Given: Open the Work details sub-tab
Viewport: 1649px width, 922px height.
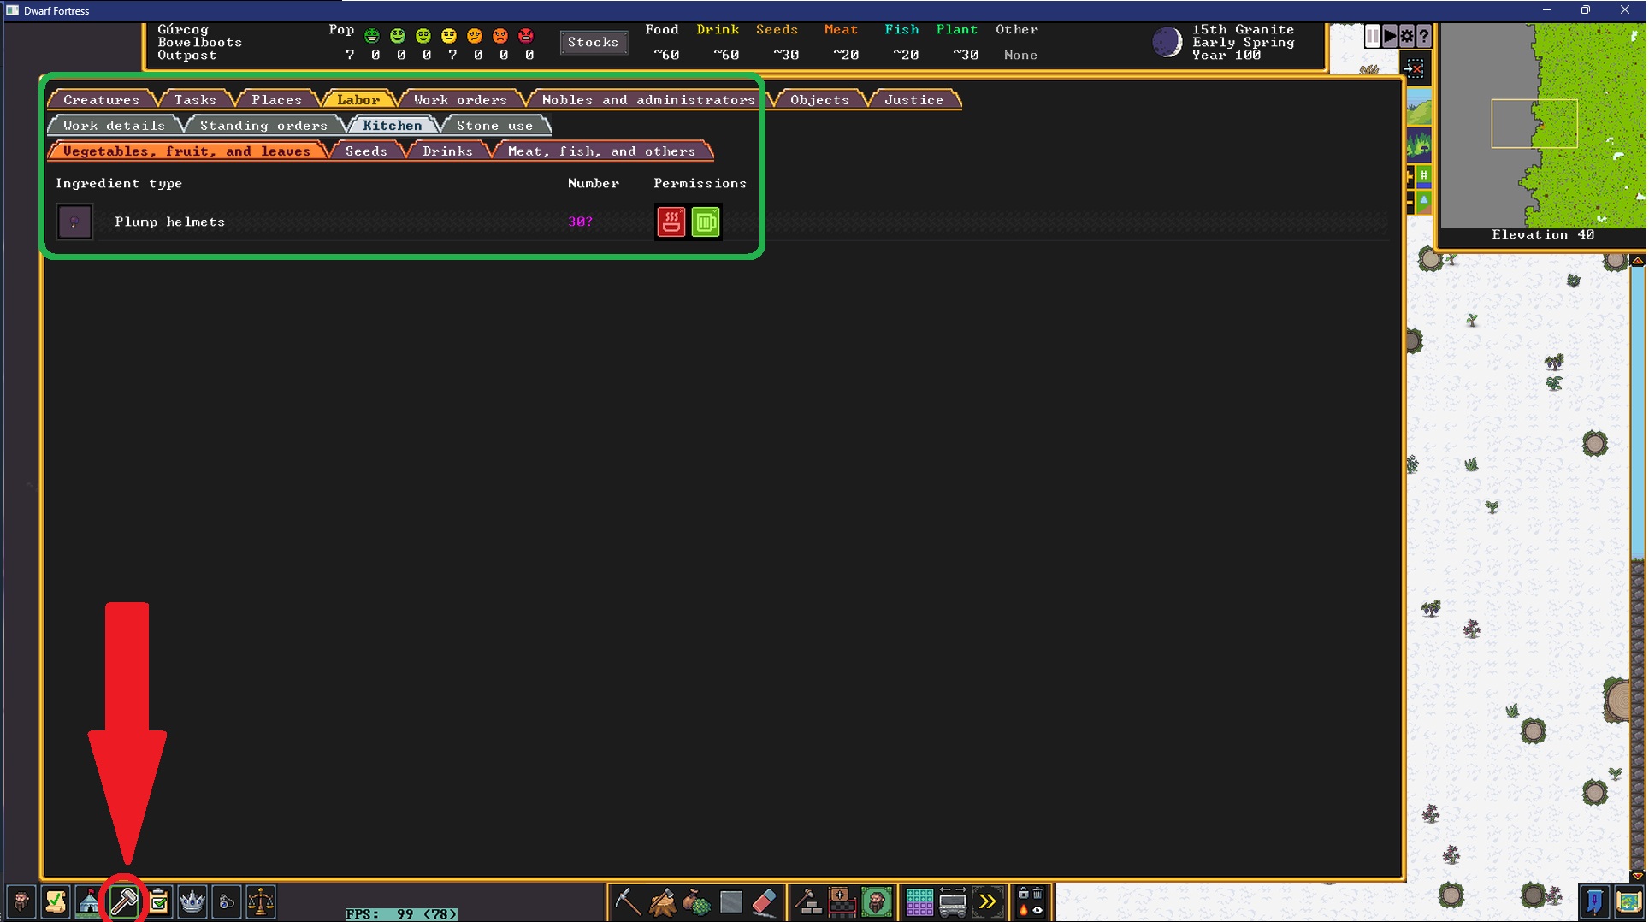Looking at the screenshot, I should point(114,125).
